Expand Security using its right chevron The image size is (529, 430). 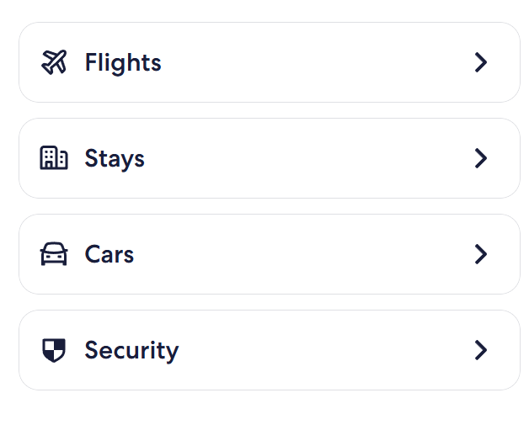coord(481,350)
